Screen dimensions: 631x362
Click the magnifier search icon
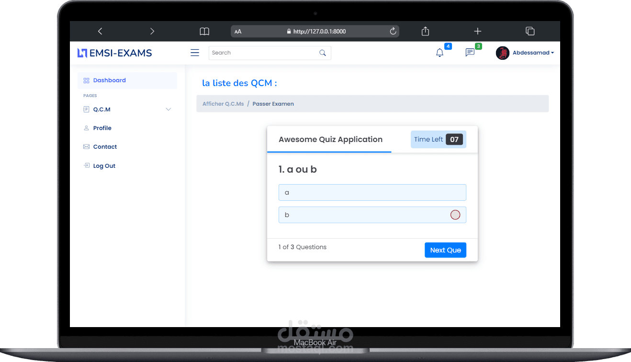(x=323, y=53)
